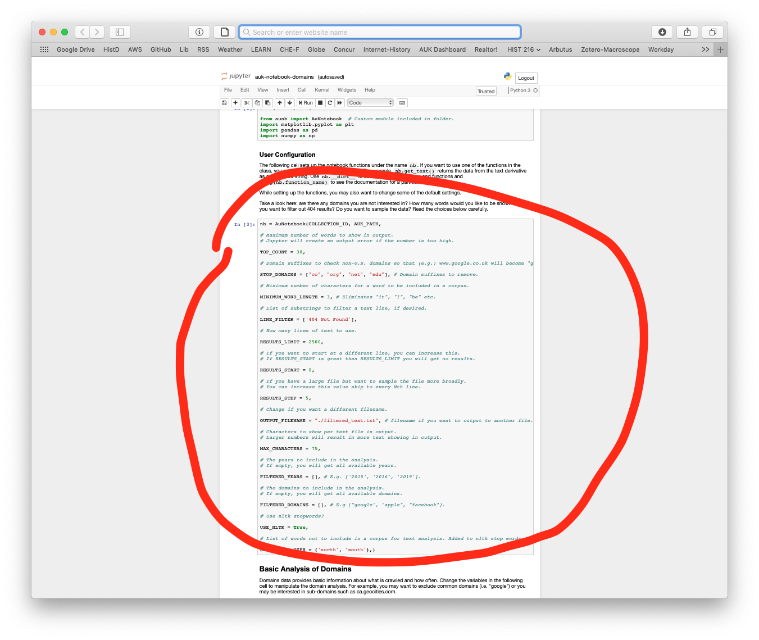This screenshot has height=640, width=759.
Task: Cut selected cells with scissors icon
Action: [x=247, y=103]
